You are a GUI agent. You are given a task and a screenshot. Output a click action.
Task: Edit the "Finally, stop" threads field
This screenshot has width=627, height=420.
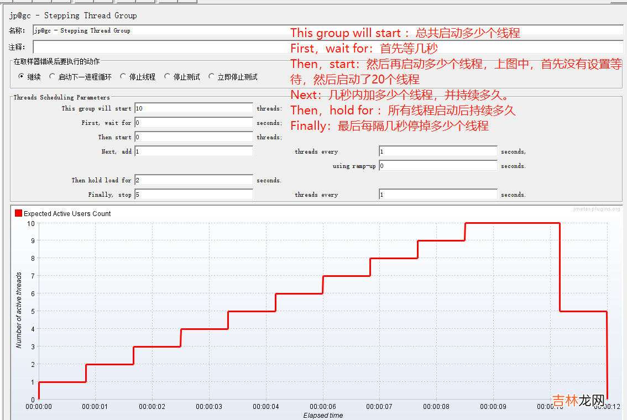coord(194,195)
